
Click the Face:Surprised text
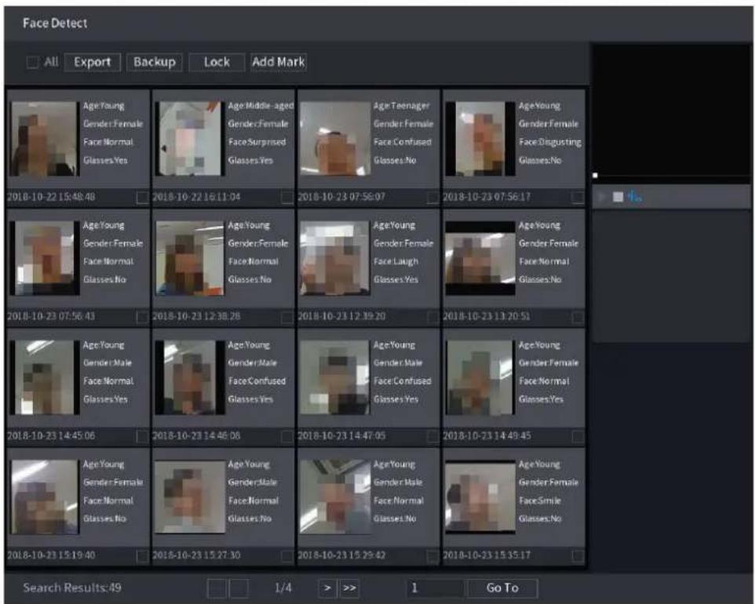[x=257, y=142]
